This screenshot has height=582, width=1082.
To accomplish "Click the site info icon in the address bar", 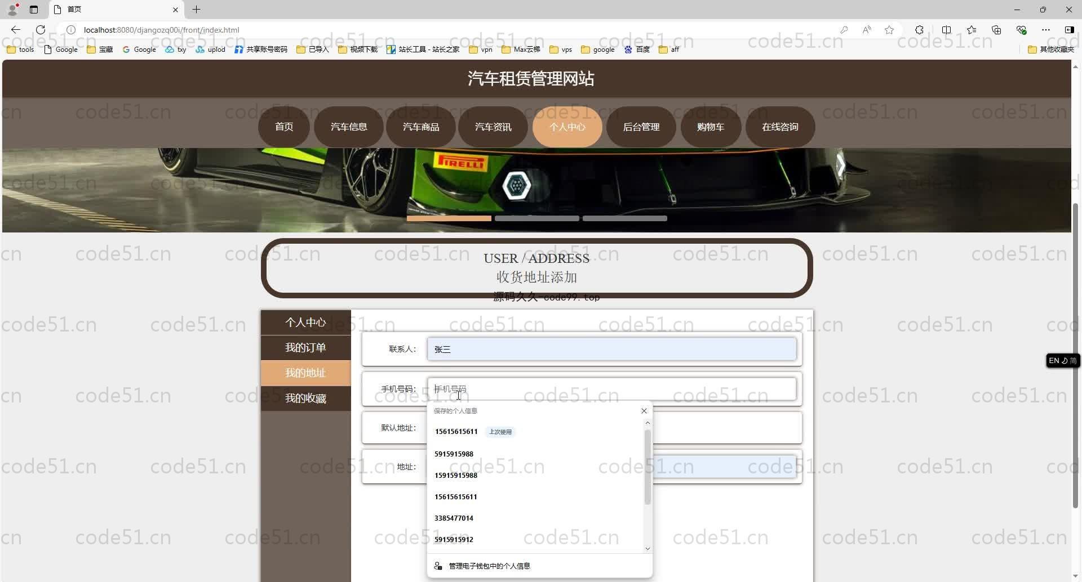I will (71, 30).
